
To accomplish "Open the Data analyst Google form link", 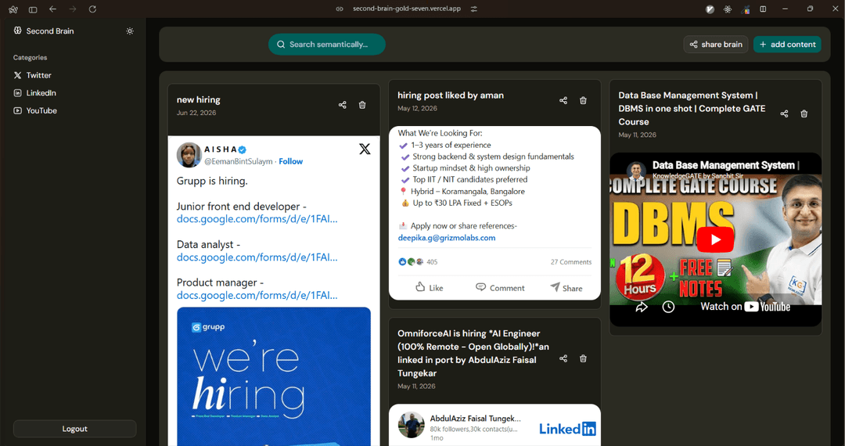I will 257,257.
